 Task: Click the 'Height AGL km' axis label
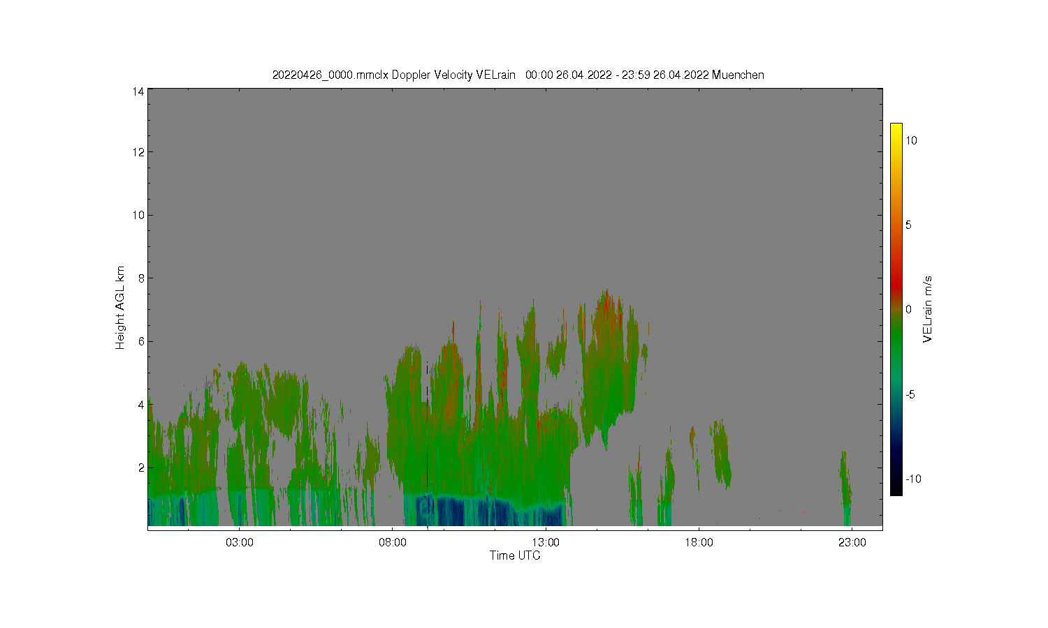tap(120, 308)
